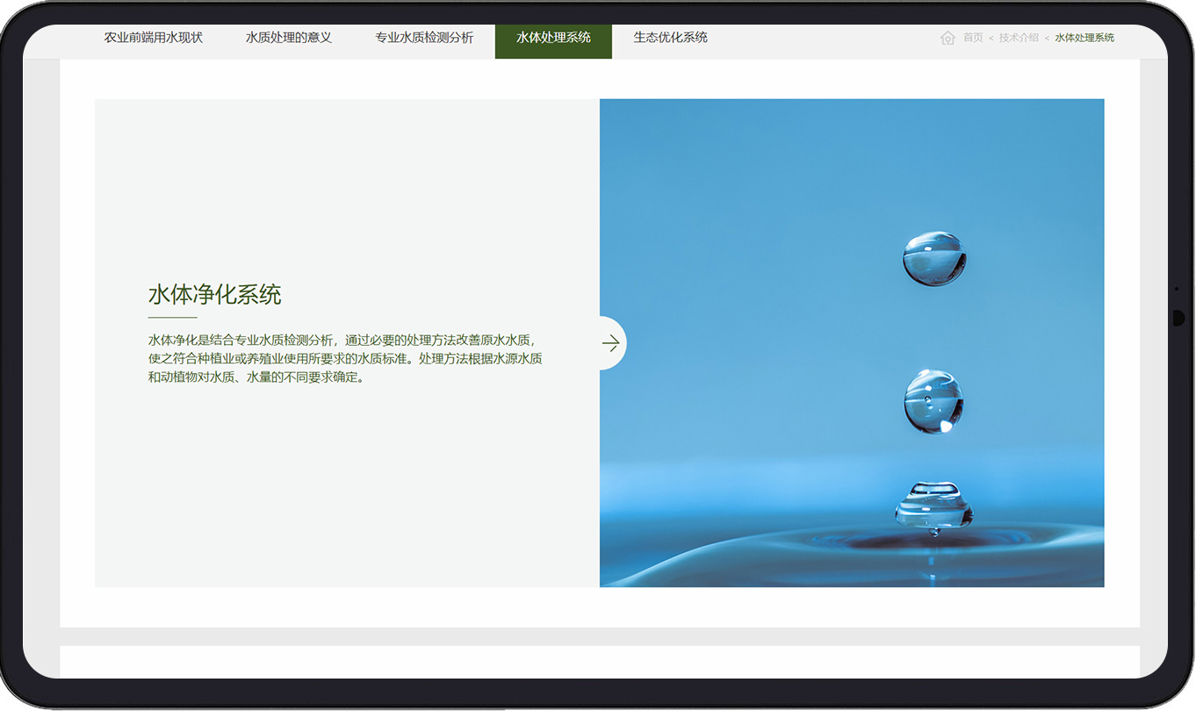This screenshot has width=1196, height=711.
Task: Click the paragraph starting 水体净化是结合专业水质检测分析
Action: tap(345, 359)
